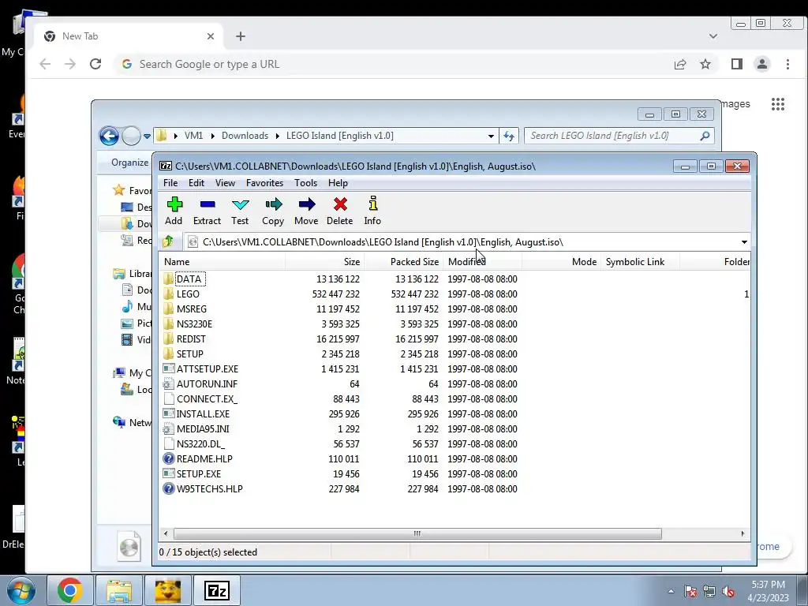
Task: Reload the Chrome page
Action: pyautogui.click(x=95, y=64)
